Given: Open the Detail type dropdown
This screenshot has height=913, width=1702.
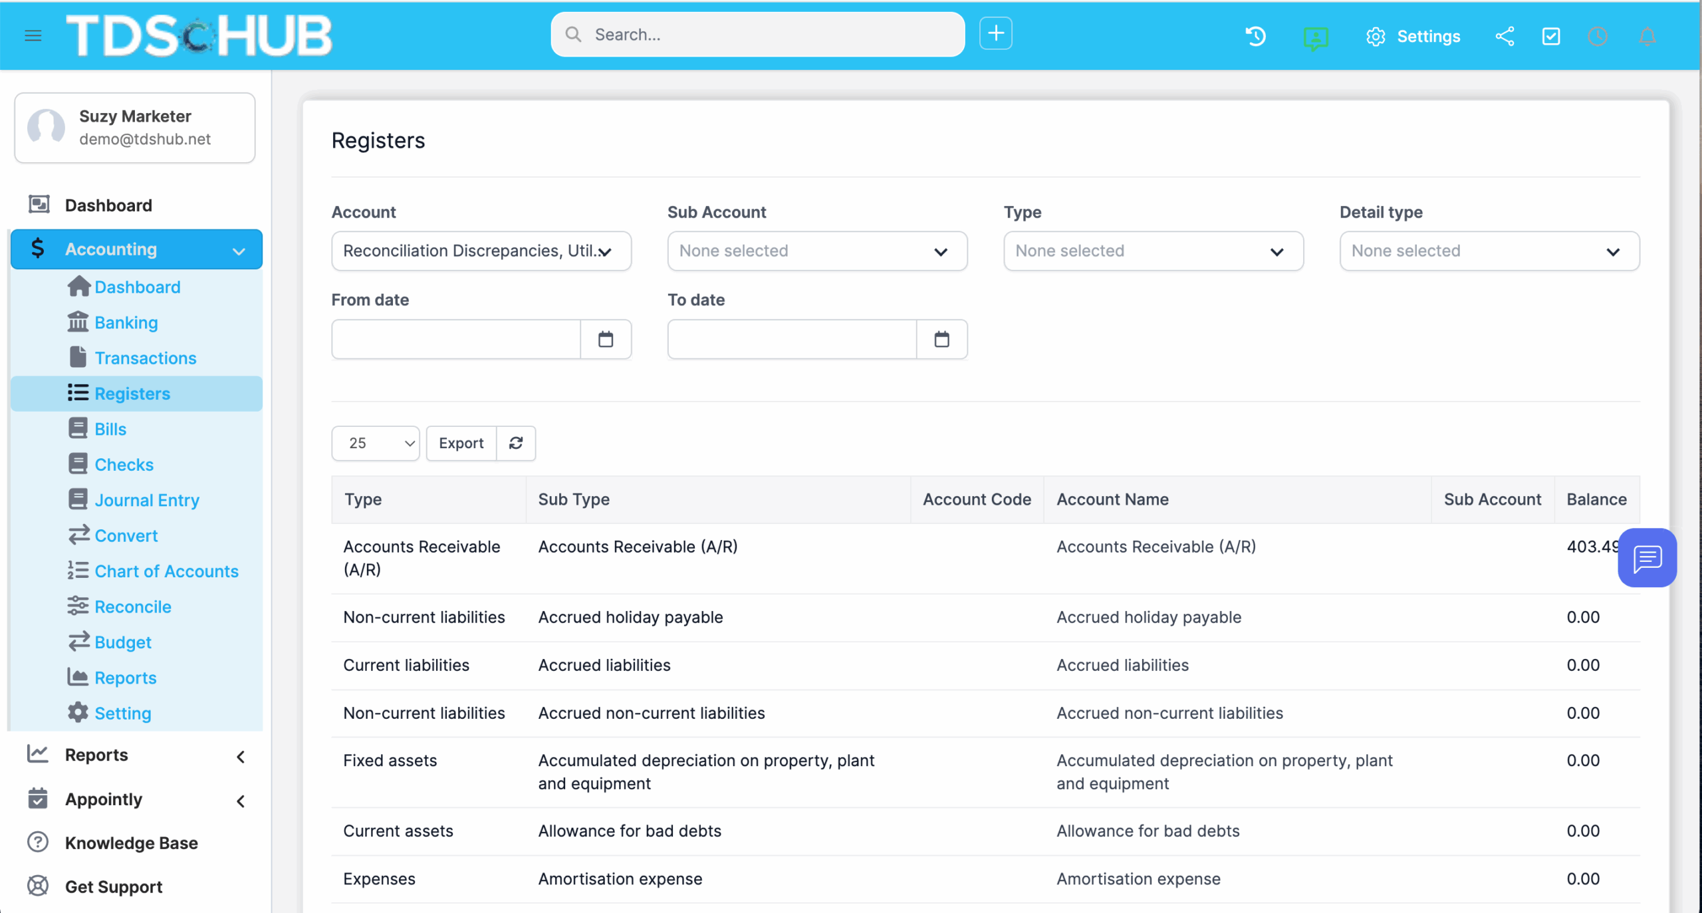Looking at the screenshot, I should click(x=1489, y=251).
